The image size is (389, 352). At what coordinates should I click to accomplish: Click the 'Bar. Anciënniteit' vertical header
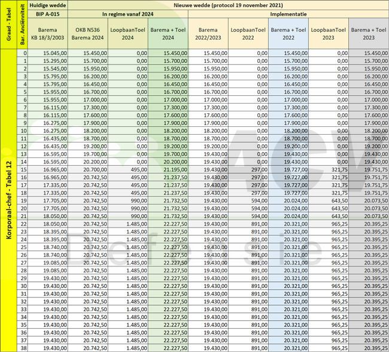click(22, 25)
